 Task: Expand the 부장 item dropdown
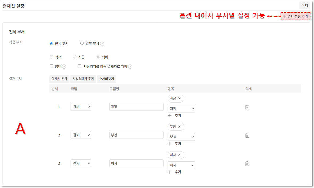point(181,137)
